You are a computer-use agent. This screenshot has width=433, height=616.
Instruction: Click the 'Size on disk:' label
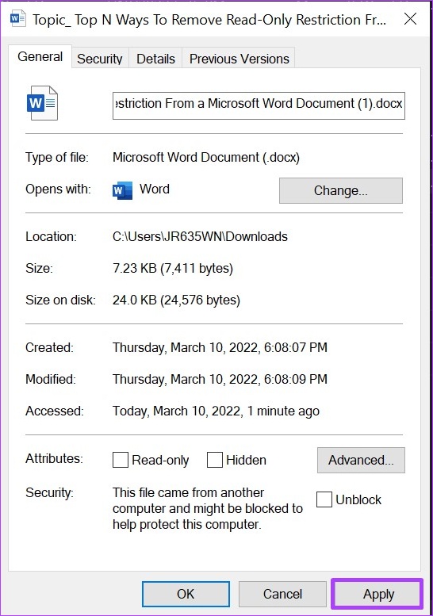click(x=60, y=300)
